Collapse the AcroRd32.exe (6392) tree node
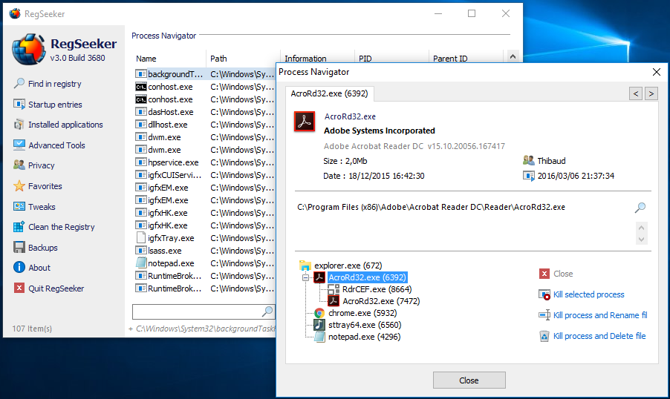This screenshot has width=670, height=399. tap(305, 278)
